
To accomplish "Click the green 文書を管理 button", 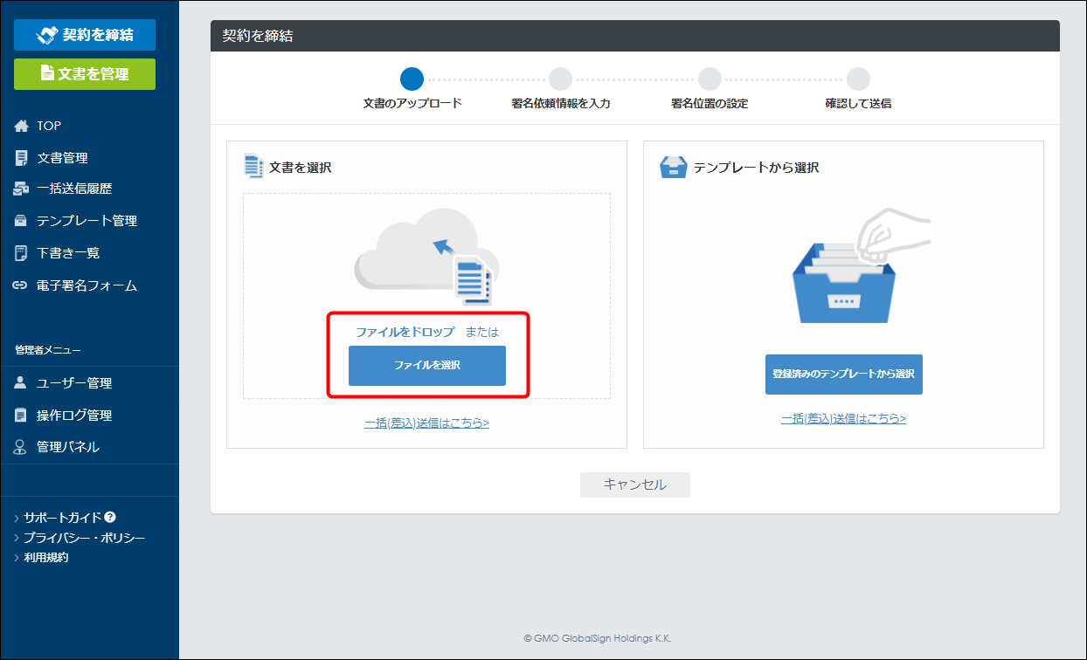I will click(x=85, y=74).
